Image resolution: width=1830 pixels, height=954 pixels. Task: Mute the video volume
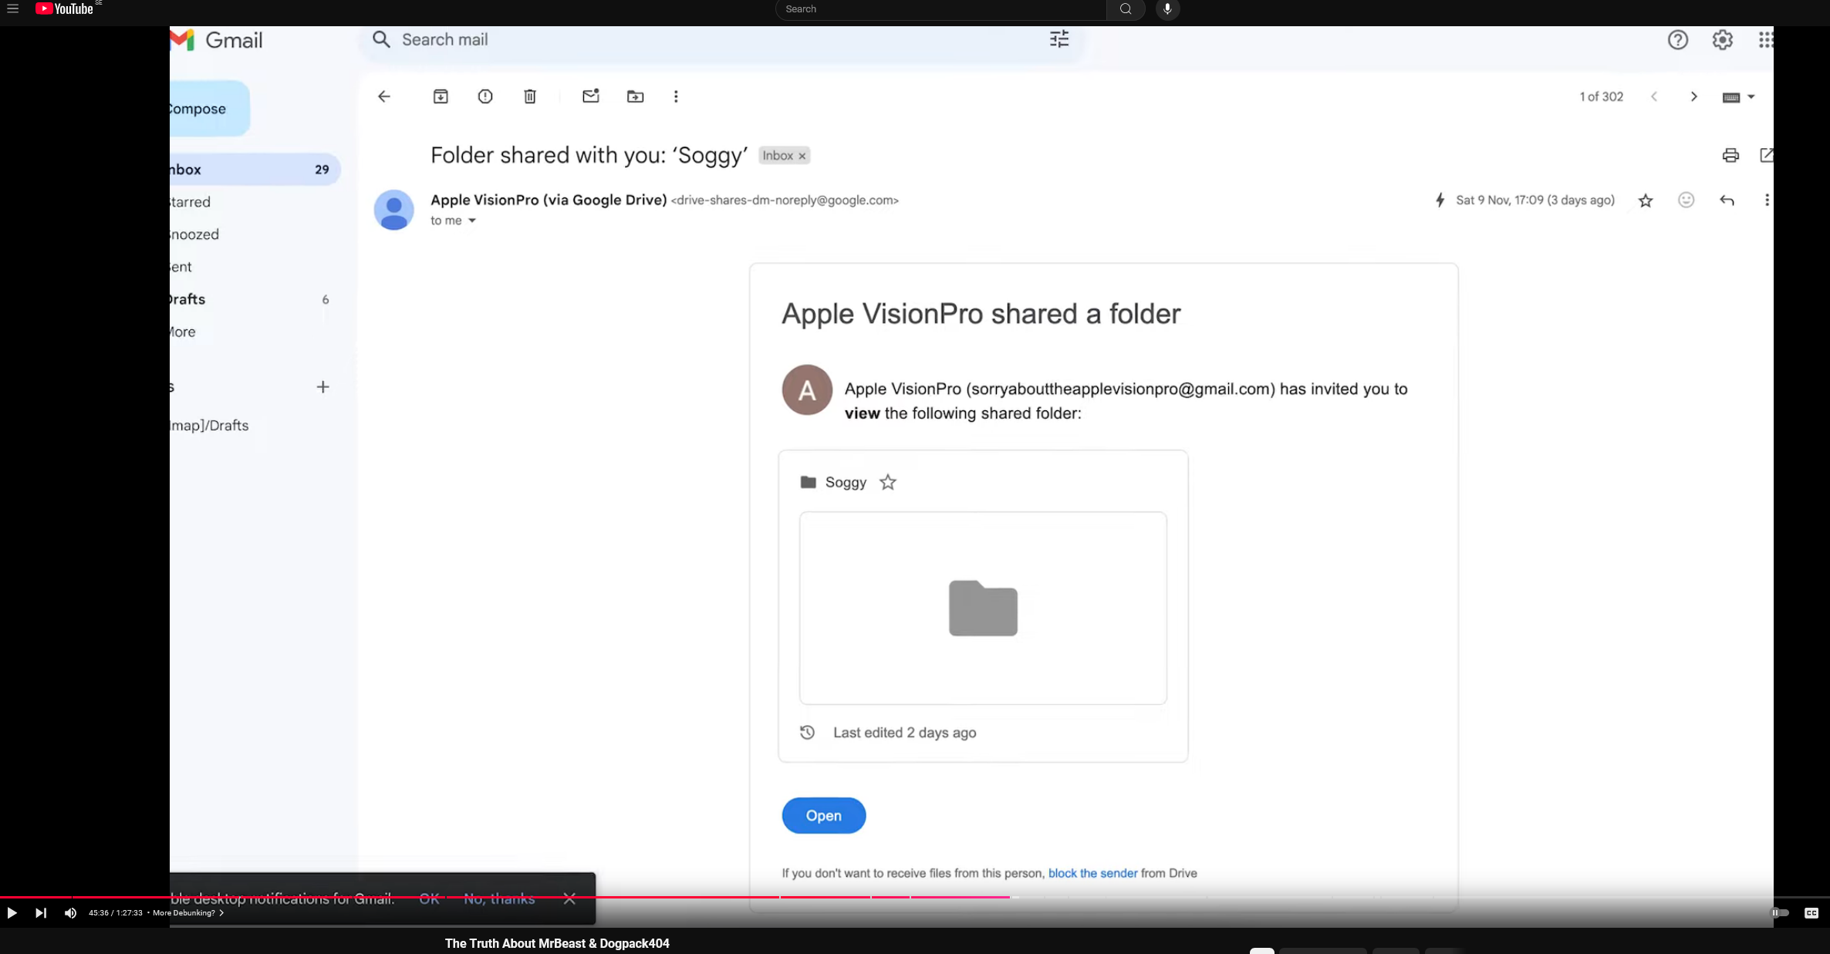[70, 913]
